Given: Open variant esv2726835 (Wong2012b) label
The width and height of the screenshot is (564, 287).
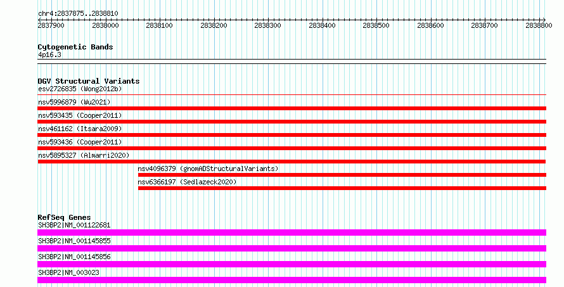Looking at the screenshot, I should pos(80,89).
